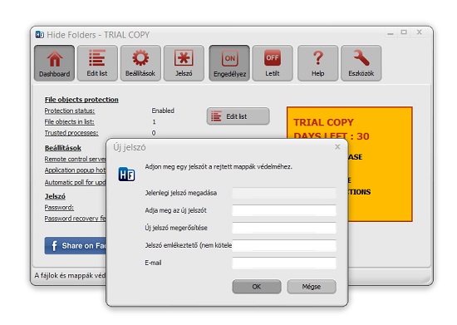
Task: Click the Share on Facebook button
Action: coord(76,246)
